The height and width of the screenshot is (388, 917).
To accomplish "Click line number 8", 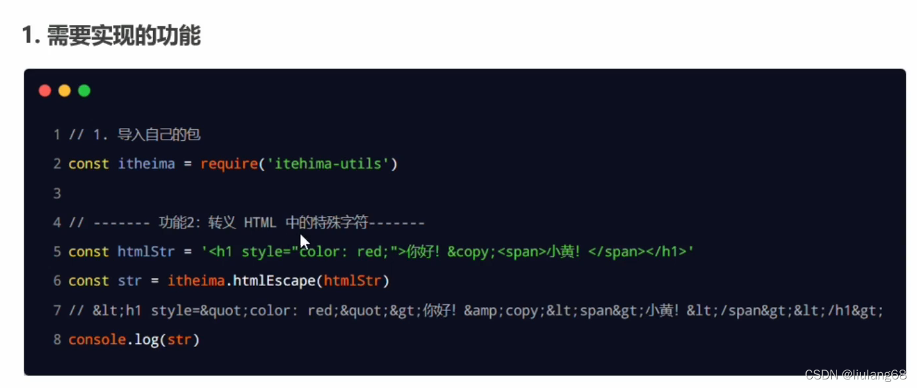I will pos(57,340).
